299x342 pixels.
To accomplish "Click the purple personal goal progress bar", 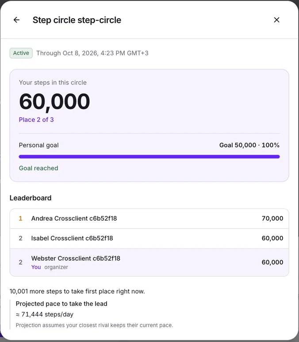I will (x=149, y=157).
